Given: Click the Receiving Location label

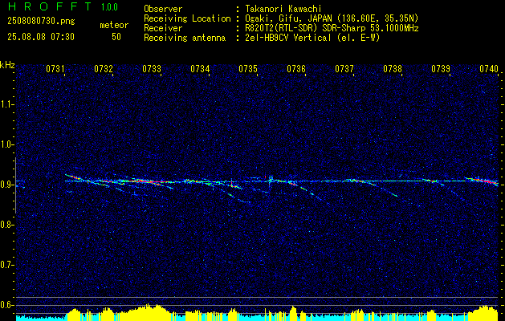Looking at the screenshot, I should pos(187,18).
